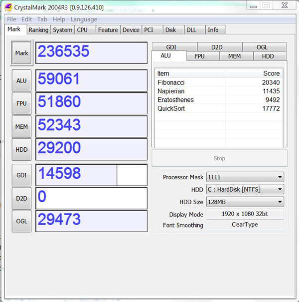Open the Edit menu
The height and width of the screenshot is (302, 299).
point(27,19)
